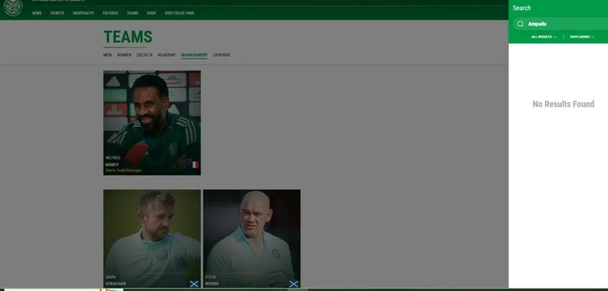
Task: Open the News menu item
Action: pos(37,13)
